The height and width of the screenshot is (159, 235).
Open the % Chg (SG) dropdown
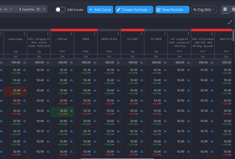[x=204, y=9]
